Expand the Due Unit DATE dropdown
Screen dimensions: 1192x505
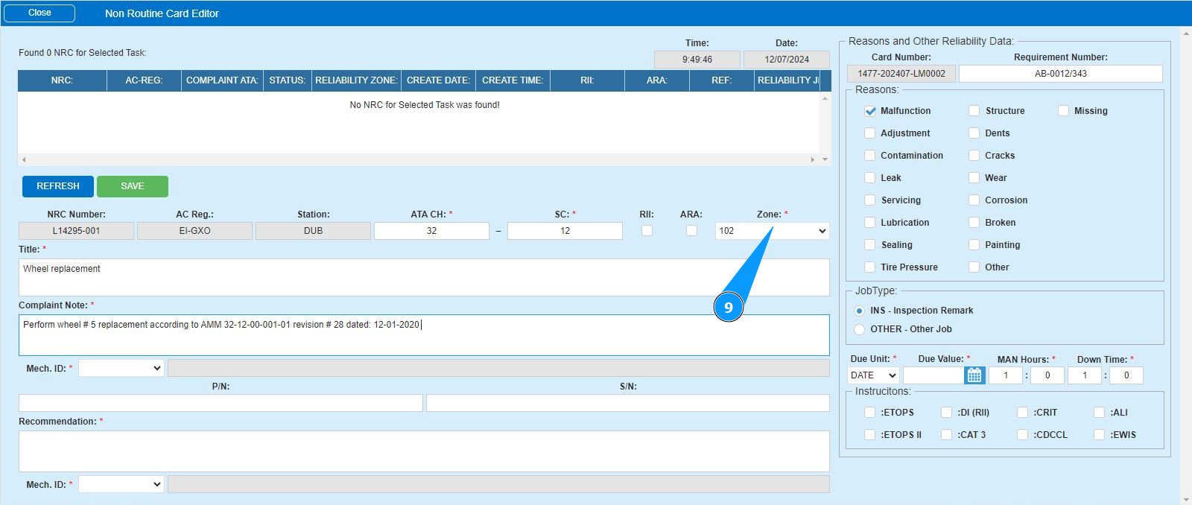point(873,375)
